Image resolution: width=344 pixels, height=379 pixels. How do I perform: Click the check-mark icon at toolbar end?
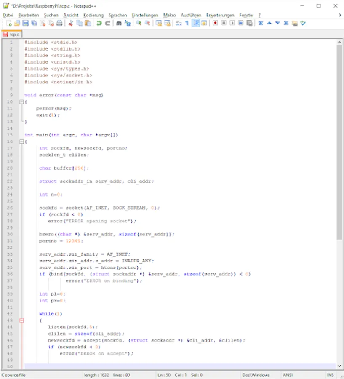click(303, 23)
